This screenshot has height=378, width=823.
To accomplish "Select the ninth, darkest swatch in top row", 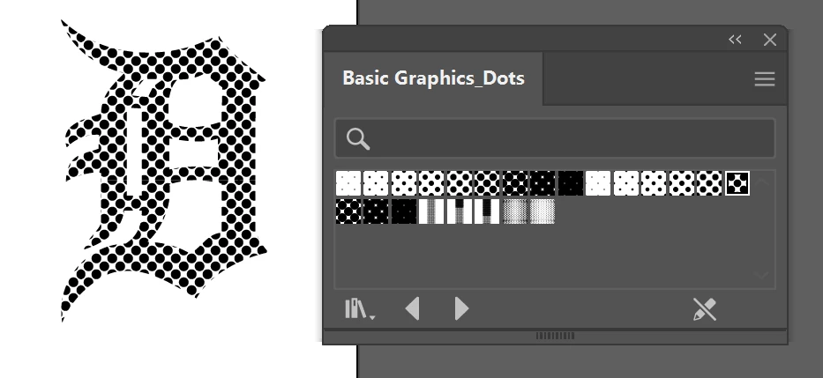I will 571,183.
